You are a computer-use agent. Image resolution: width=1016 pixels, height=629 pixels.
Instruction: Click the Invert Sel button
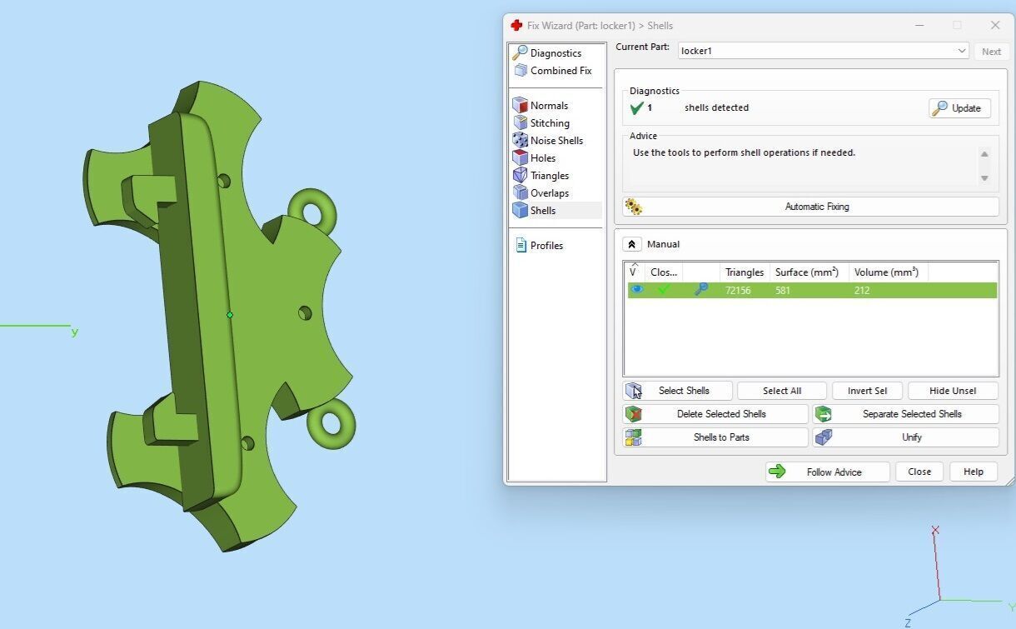(867, 391)
